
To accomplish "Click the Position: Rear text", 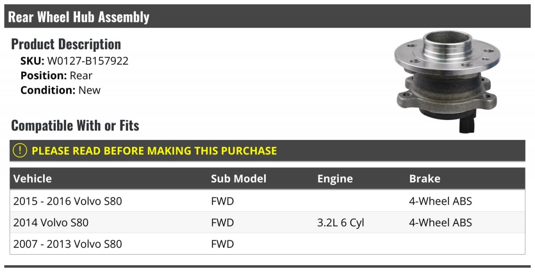I will pyautogui.click(x=57, y=76).
